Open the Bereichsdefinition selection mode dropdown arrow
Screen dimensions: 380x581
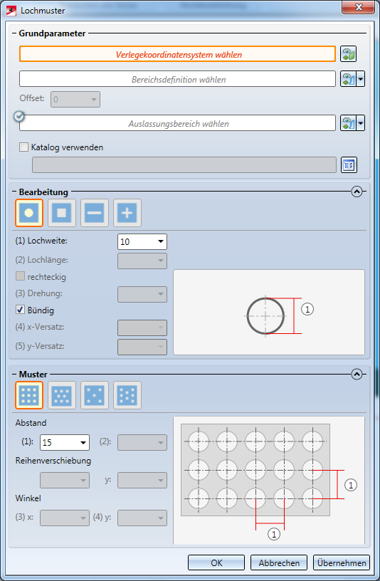click(361, 79)
